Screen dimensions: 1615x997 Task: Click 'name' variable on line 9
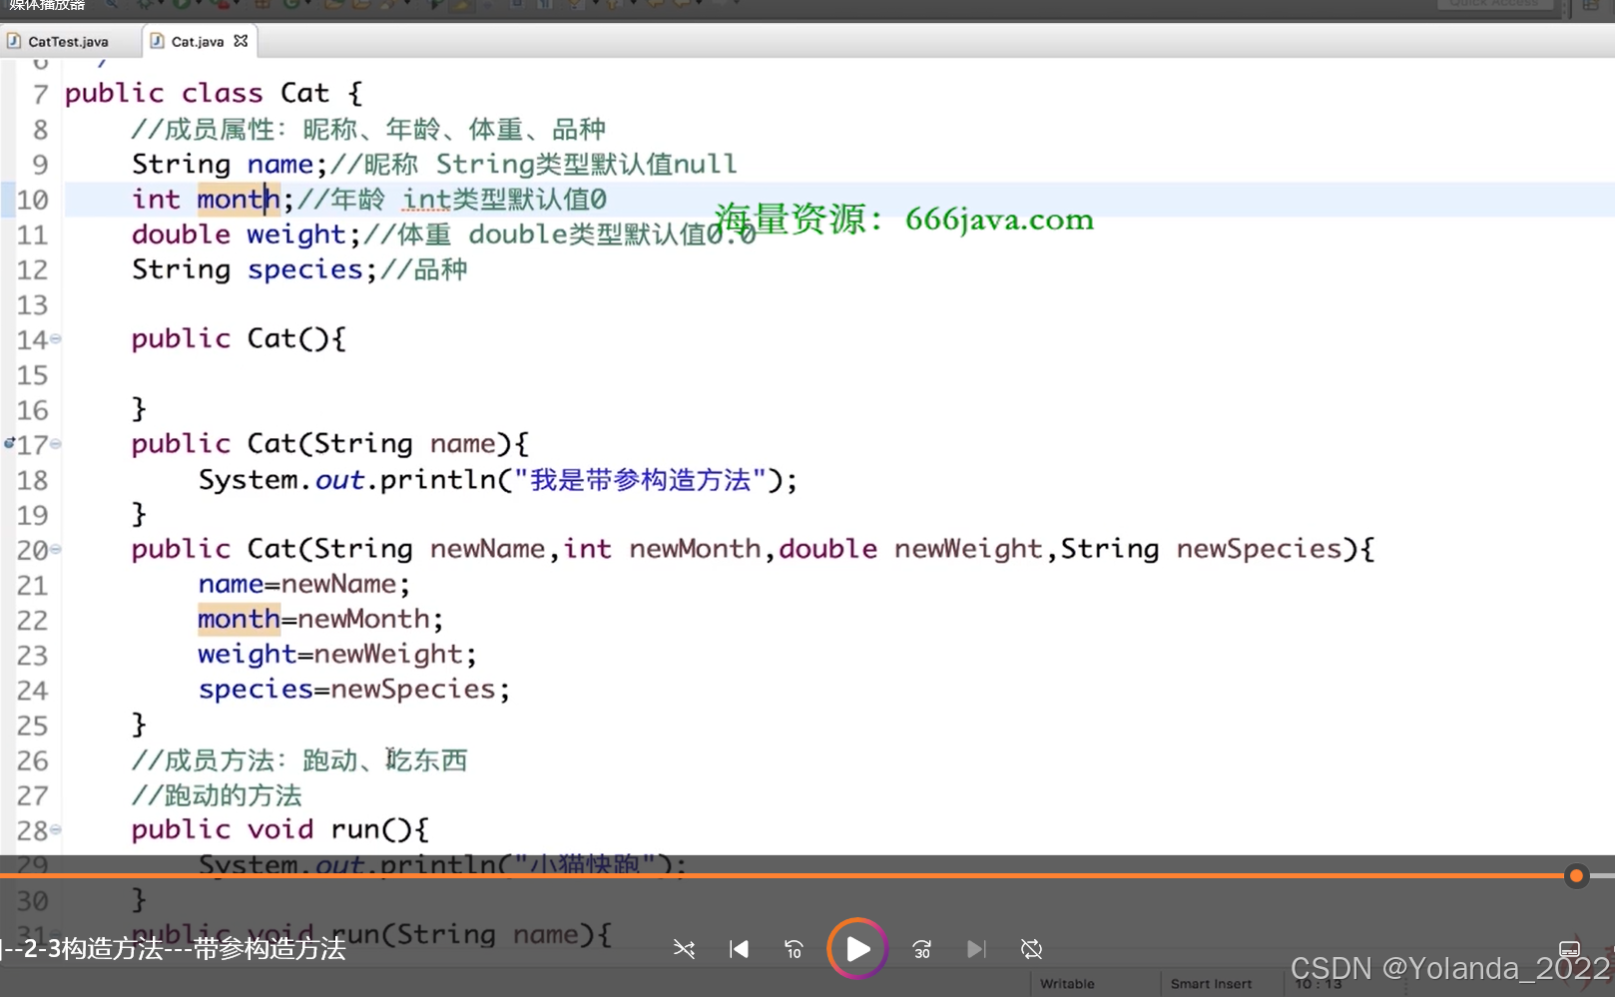[280, 164]
